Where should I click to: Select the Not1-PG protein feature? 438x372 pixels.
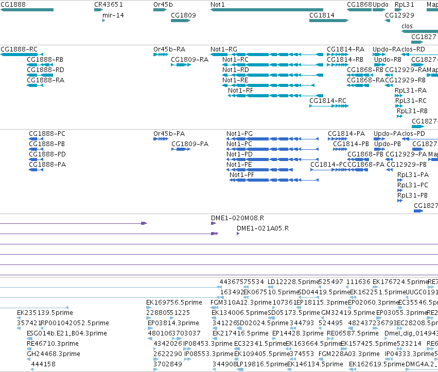pyautogui.click(x=272, y=139)
